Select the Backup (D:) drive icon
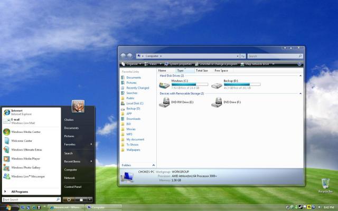Image resolution: width=338 pixels, height=211 pixels. point(217,85)
